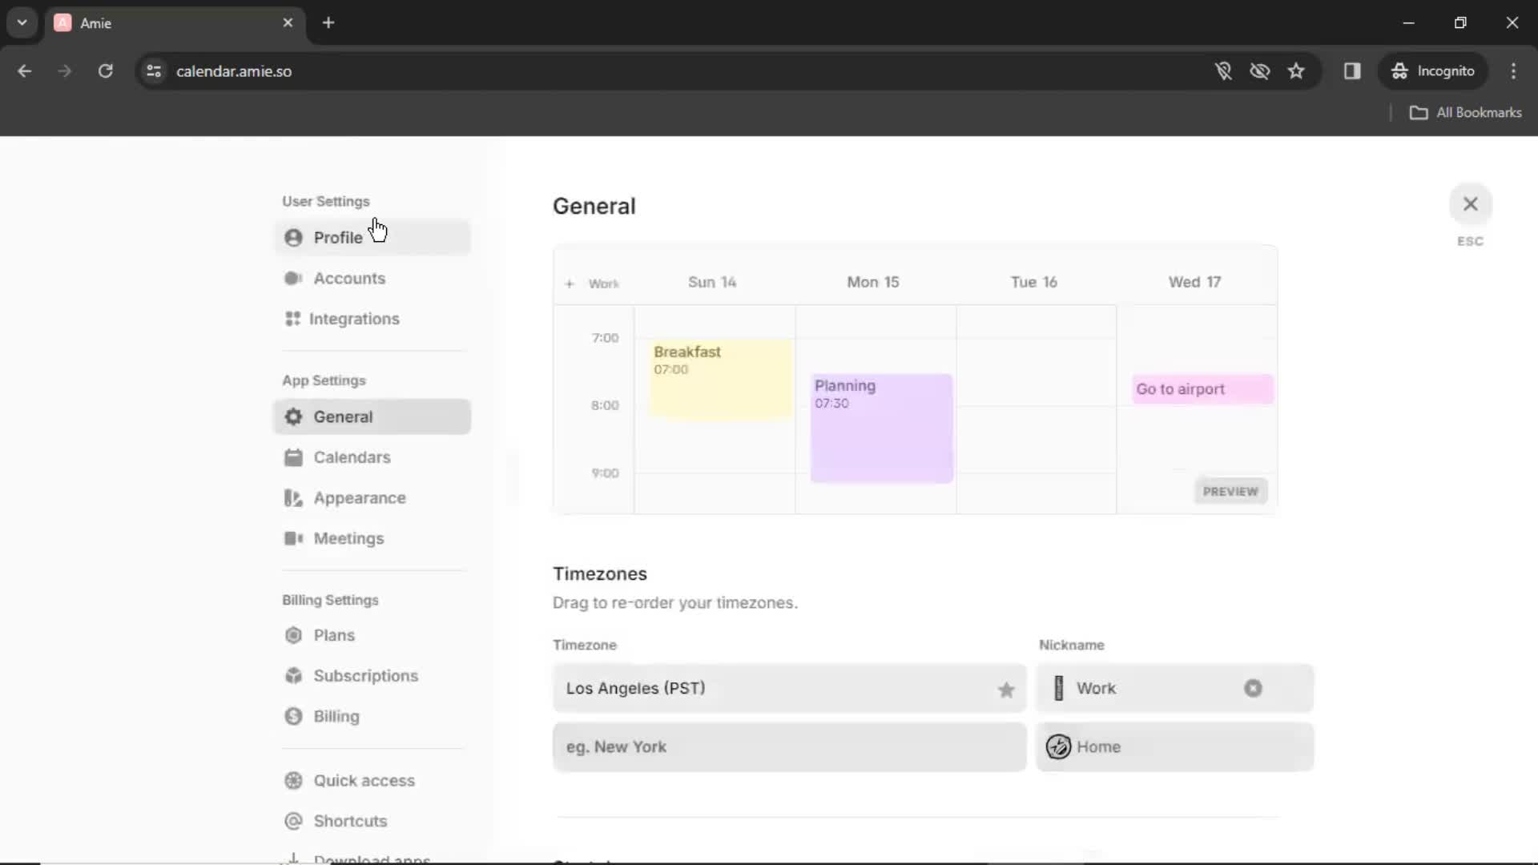Screen dimensions: 1538x865
Task: Click the Profile settings icon
Action: tap(294, 236)
